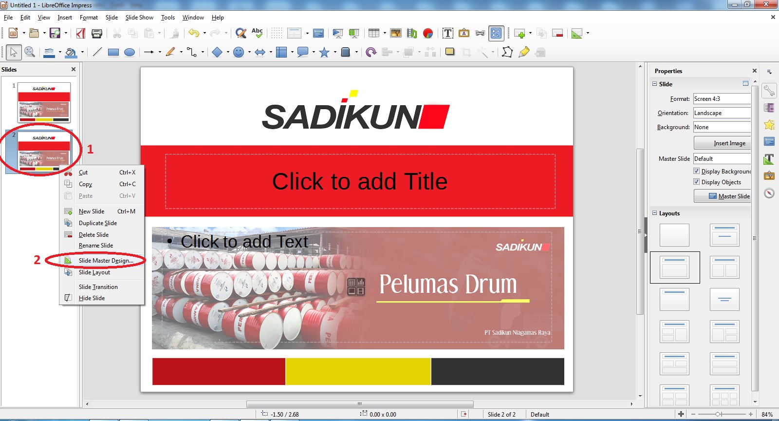Viewport: 779px width, 421px height.
Task: Insert a table using the toolbar icon
Action: [373, 33]
